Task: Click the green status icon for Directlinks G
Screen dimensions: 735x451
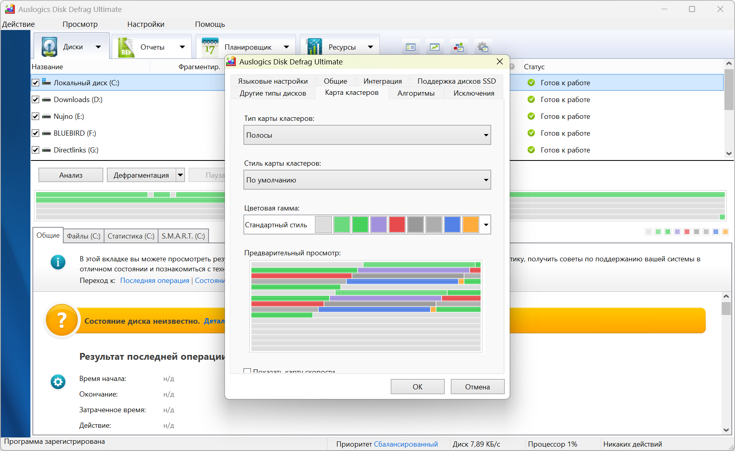Action: (x=531, y=150)
